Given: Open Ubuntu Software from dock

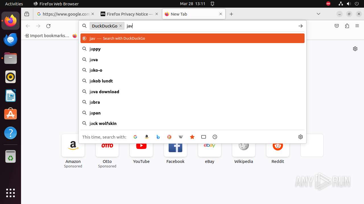Looking at the screenshot, I should [11, 114].
